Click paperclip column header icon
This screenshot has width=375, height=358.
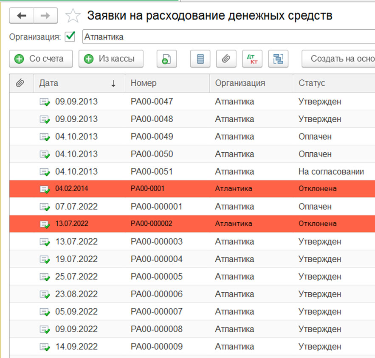20,83
